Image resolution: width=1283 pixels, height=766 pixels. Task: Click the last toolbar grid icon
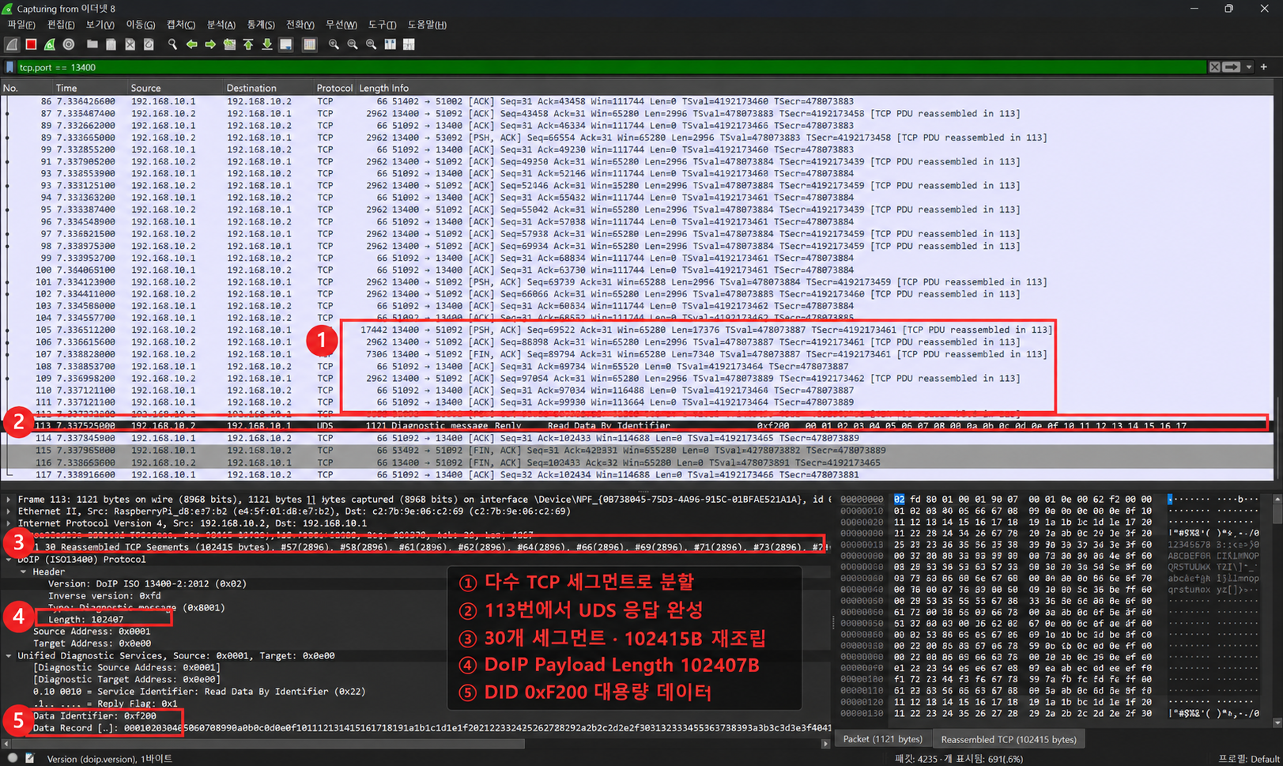(409, 45)
